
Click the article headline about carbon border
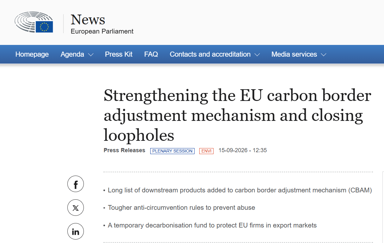pyautogui.click(x=237, y=115)
